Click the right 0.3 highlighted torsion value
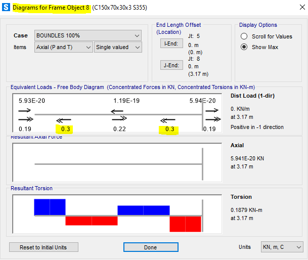This screenshot has width=308, height=260. [169, 129]
